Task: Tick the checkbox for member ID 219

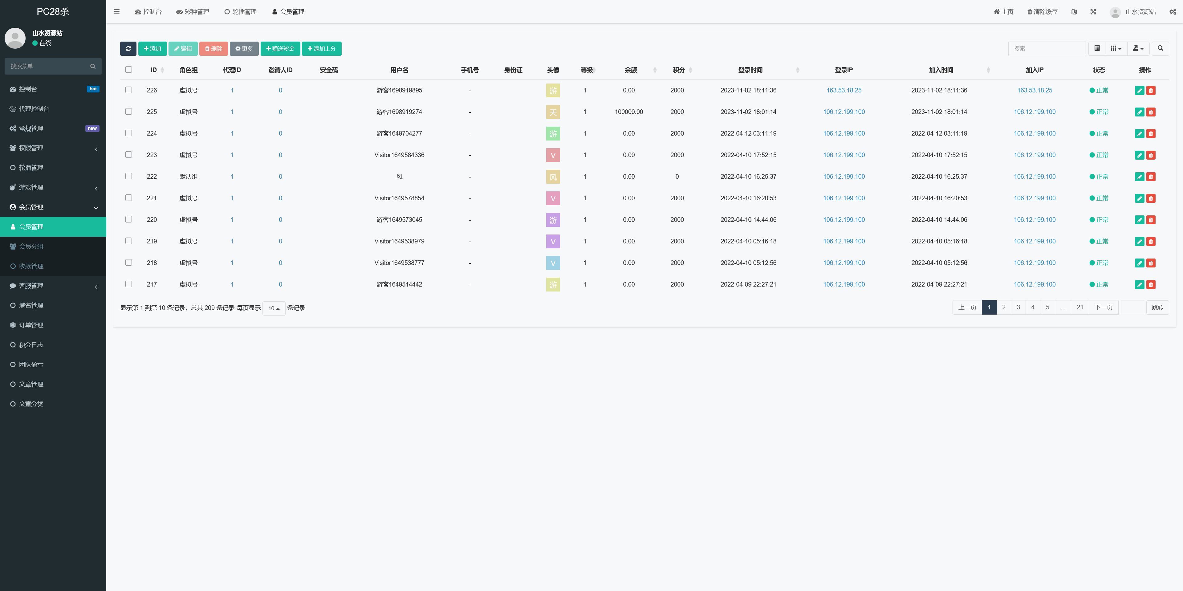Action: pos(128,241)
